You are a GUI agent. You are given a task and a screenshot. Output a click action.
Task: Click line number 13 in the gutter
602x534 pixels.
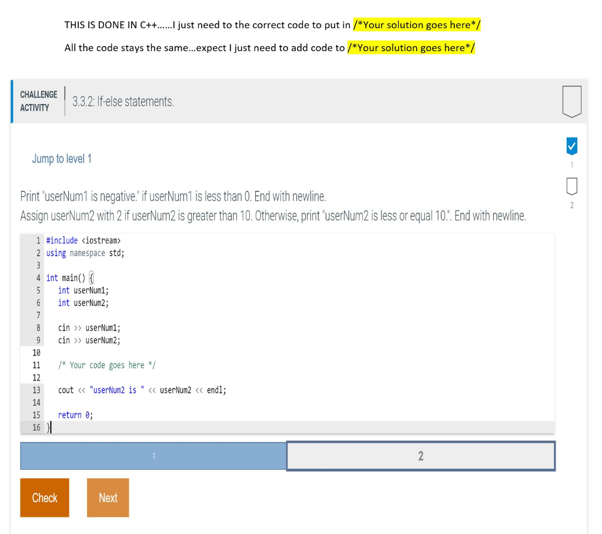point(36,390)
